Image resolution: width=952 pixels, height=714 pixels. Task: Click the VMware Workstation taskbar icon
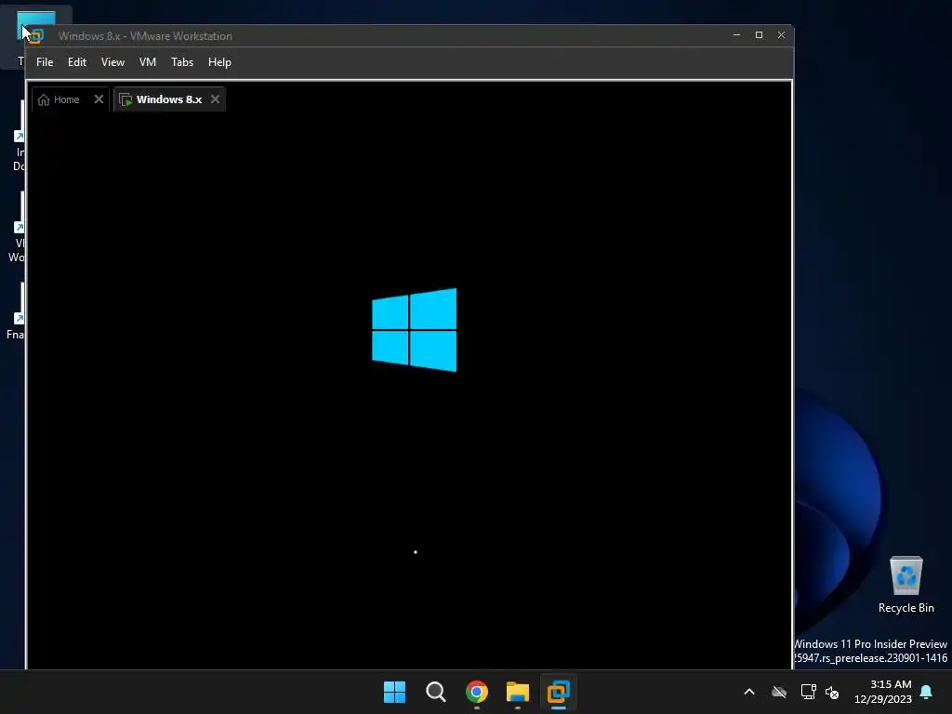click(x=558, y=692)
